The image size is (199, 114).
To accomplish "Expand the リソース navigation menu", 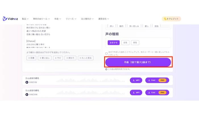I will tap(71, 19).
